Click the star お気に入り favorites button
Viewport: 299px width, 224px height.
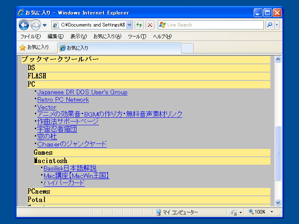pyautogui.click(x=34, y=47)
